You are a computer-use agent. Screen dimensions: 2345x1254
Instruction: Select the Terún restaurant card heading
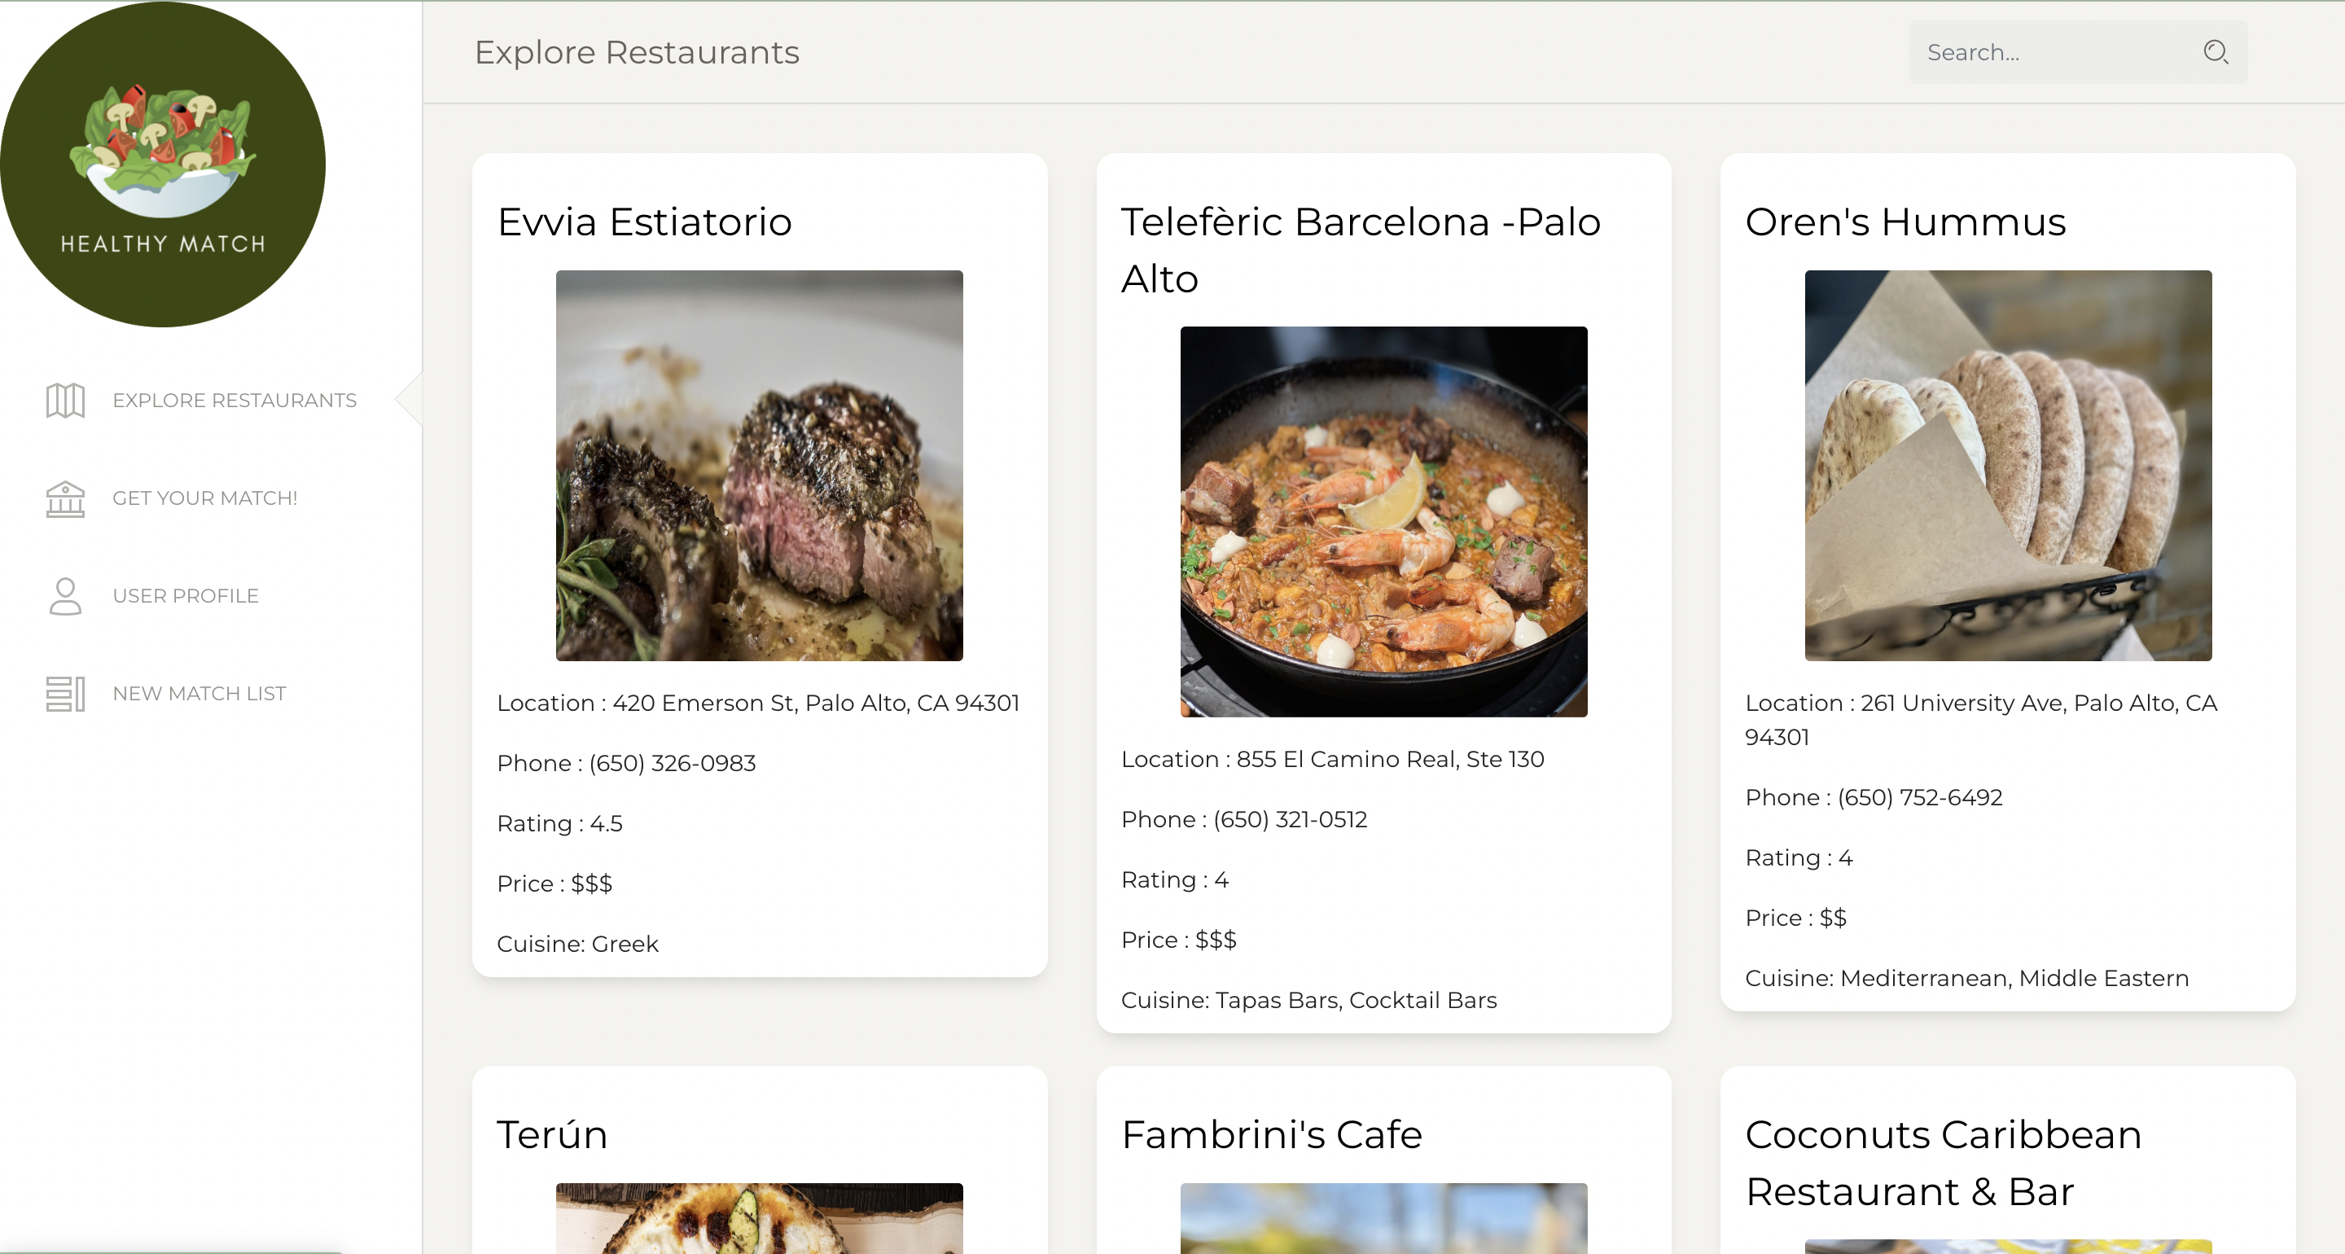[x=552, y=1134]
